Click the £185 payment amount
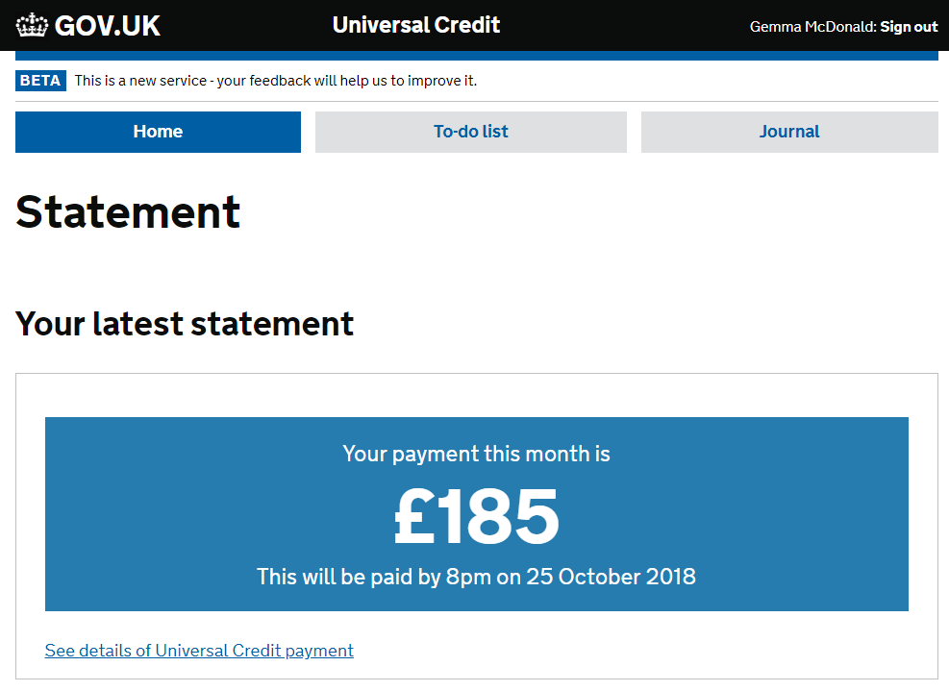The width and height of the screenshot is (949, 691). point(476,516)
